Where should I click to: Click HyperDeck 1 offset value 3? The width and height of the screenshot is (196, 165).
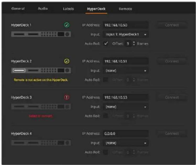(128, 44)
